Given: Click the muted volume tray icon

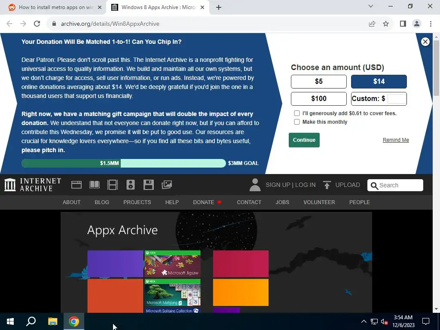Looking at the screenshot, I should click(385, 321).
